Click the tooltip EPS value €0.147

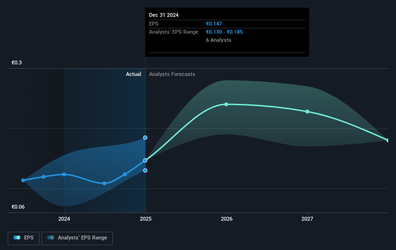coord(214,24)
